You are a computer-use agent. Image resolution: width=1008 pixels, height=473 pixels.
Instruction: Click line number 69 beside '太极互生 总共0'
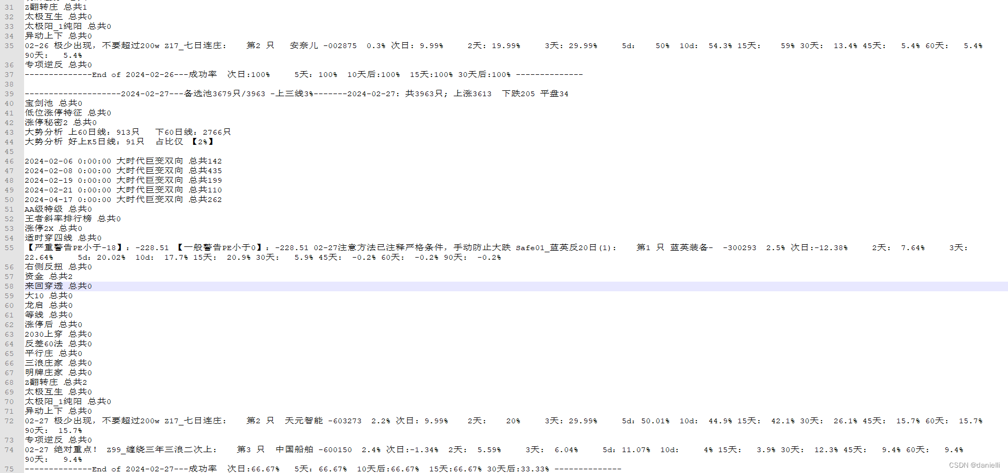click(9, 392)
